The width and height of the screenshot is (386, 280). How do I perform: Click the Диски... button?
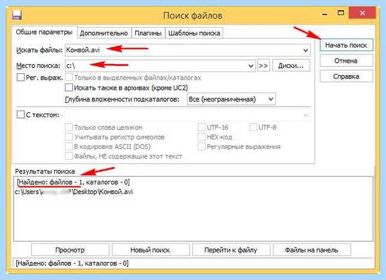291,66
